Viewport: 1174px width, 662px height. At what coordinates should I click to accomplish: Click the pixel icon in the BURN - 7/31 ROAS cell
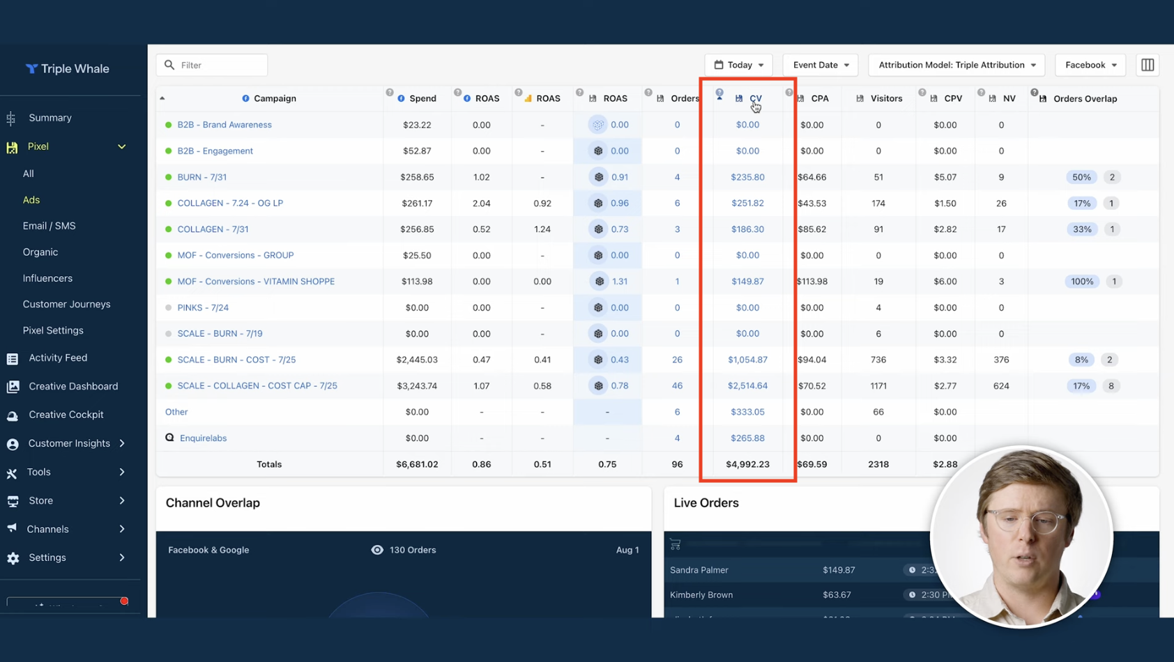click(599, 177)
